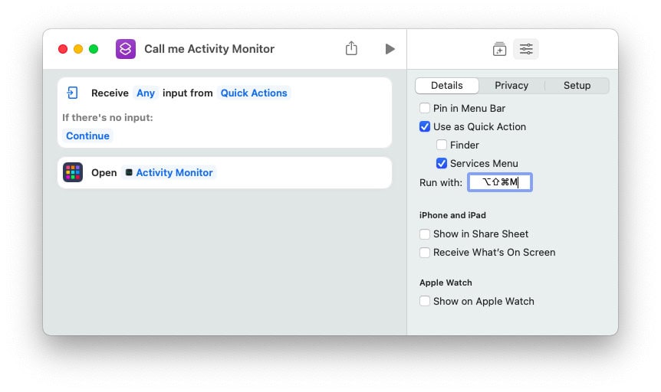Click the Receive action word
Image resolution: width=661 pixels, height=392 pixels.
(x=110, y=93)
